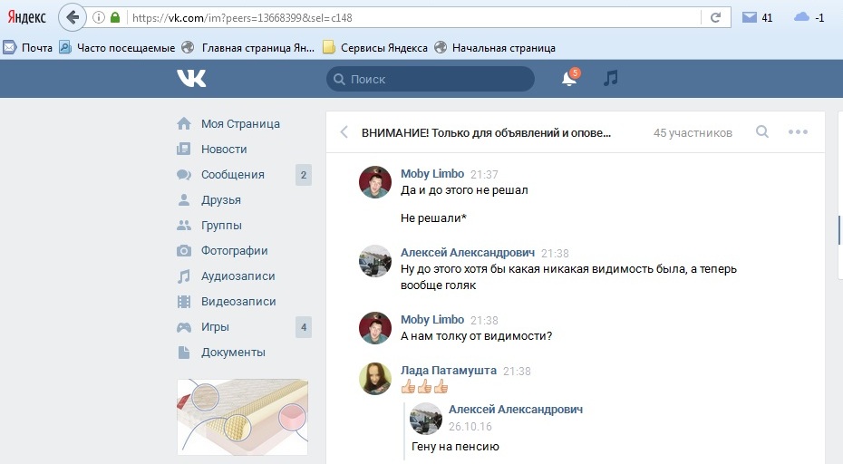The image size is (843, 464).
Task: Open Главная страница Ян... bookmark
Action: 247,47
